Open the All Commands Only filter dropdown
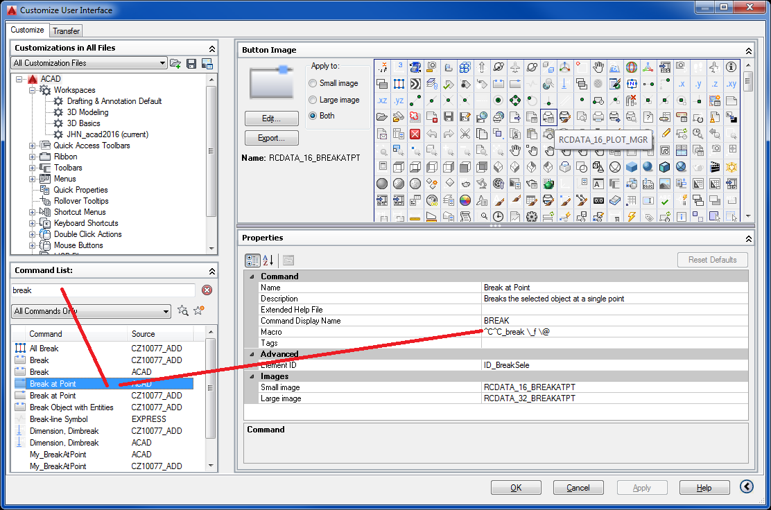 [x=92, y=311]
